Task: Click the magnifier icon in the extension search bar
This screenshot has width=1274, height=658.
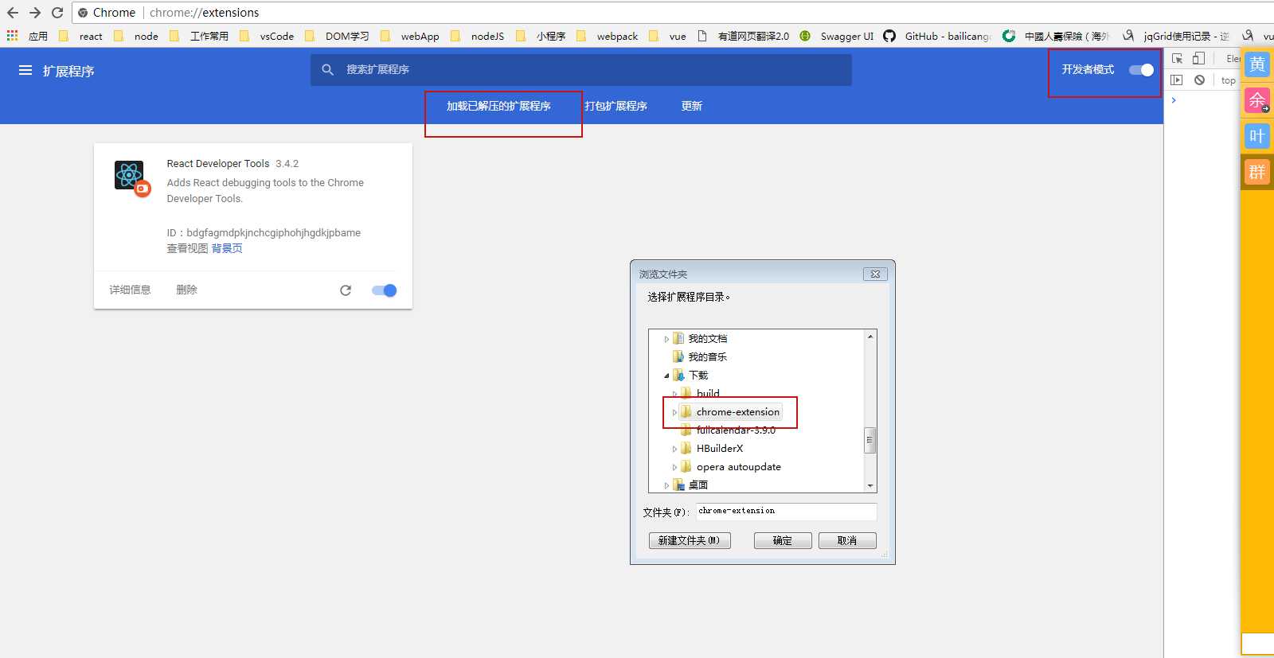Action: point(327,70)
